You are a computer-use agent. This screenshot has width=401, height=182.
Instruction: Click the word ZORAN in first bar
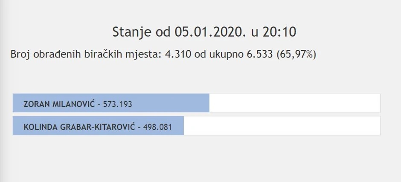(x=35, y=104)
